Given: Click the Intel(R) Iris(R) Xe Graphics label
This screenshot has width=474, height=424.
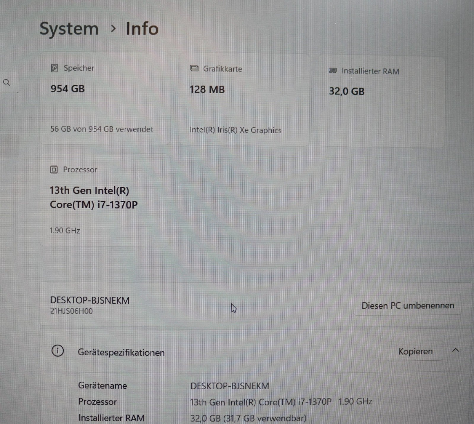Looking at the screenshot, I should click(236, 130).
